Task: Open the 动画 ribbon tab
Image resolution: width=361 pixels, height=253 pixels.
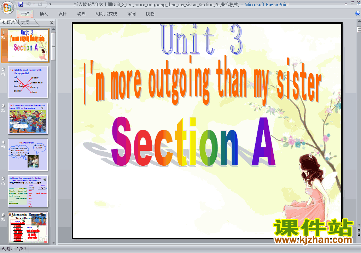Action: (x=81, y=13)
